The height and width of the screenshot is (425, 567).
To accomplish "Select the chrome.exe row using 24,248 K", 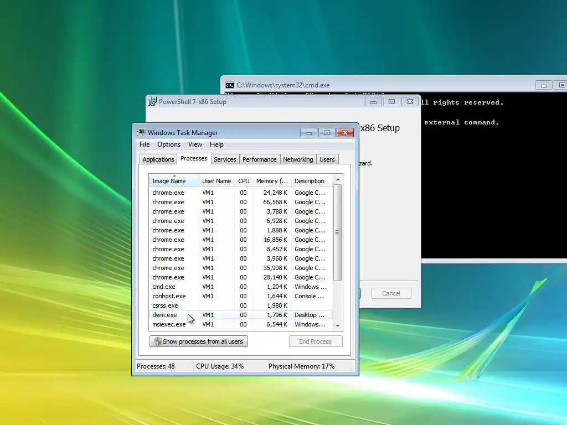I will pos(240,193).
